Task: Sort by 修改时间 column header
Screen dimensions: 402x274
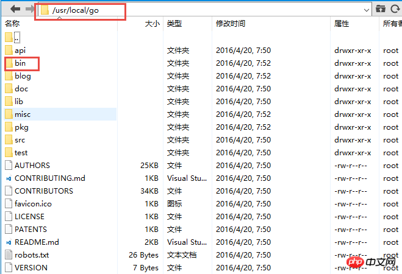Action: point(231,24)
